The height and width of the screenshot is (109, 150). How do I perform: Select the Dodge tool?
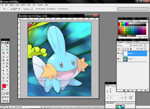(7, 67)
